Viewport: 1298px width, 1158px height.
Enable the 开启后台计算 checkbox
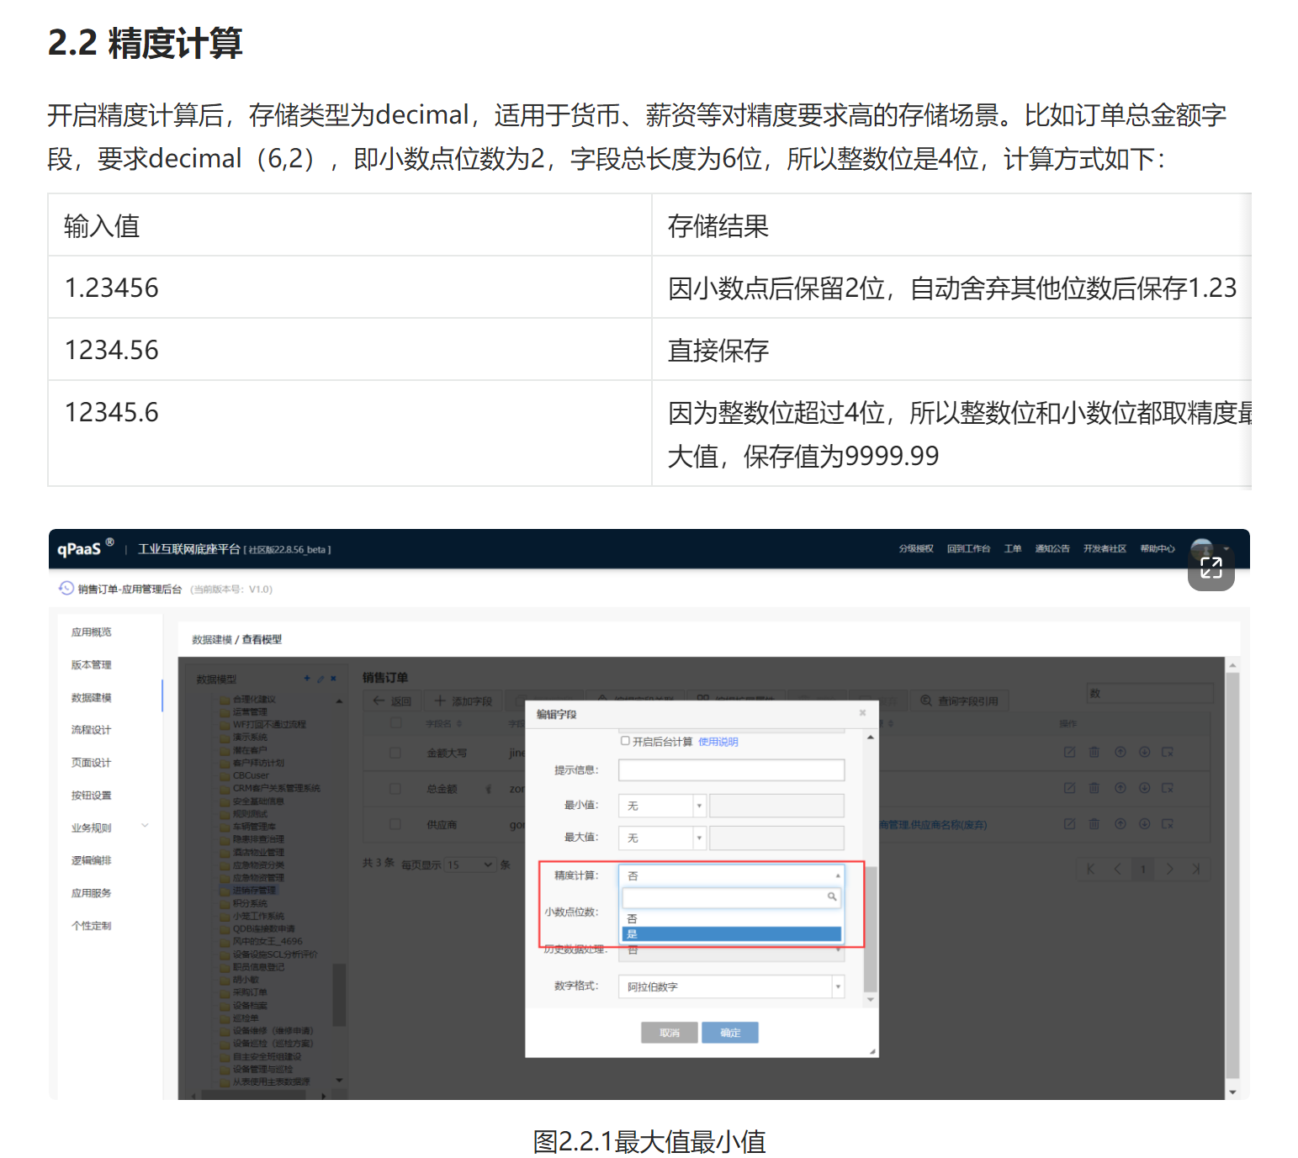pyautogui.click(x=625, y=741)
